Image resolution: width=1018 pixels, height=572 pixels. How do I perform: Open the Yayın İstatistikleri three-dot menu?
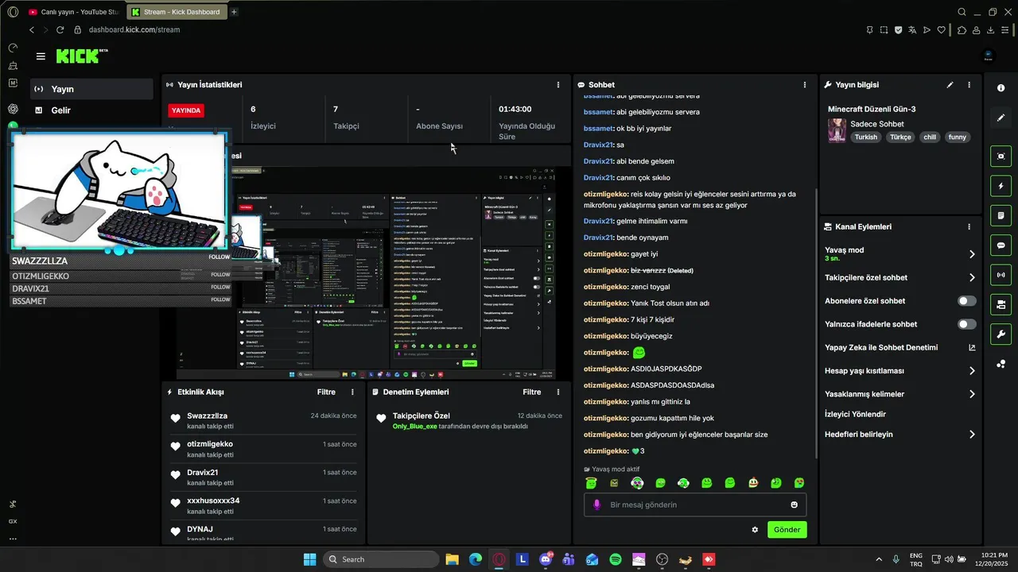pos(558,84)
